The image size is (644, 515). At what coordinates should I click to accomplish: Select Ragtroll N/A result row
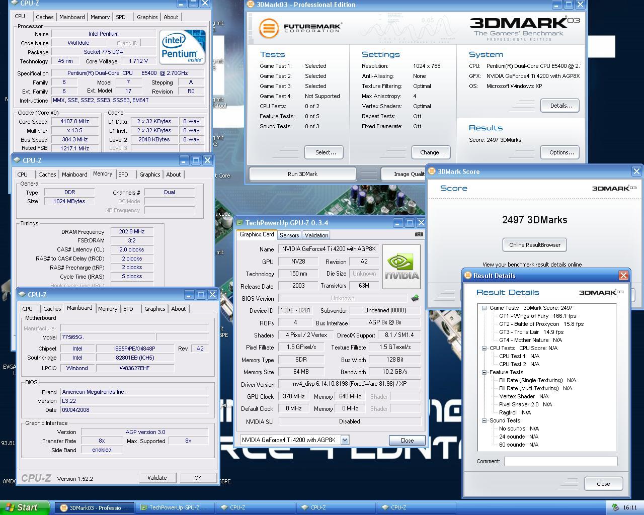coord(515,412)
